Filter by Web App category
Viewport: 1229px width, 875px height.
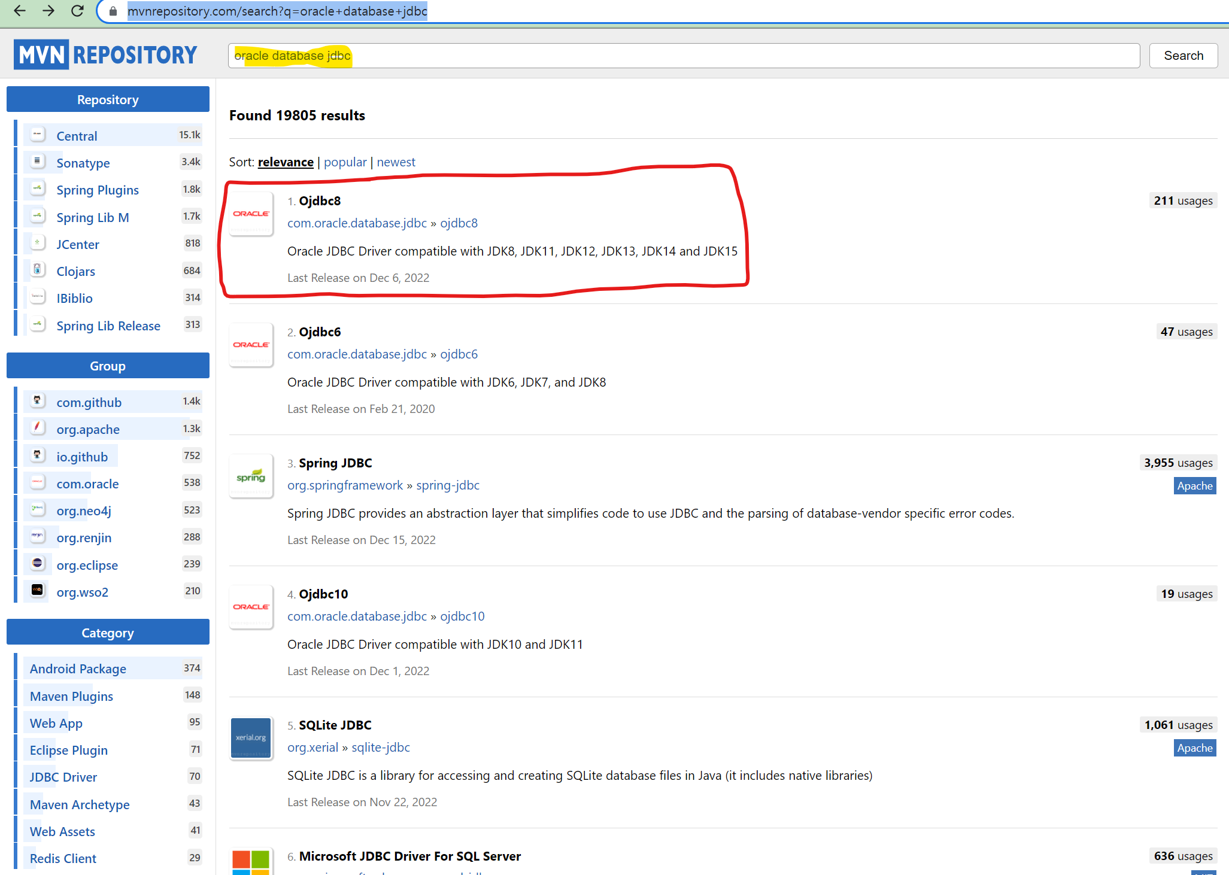[x=56, y=723]
